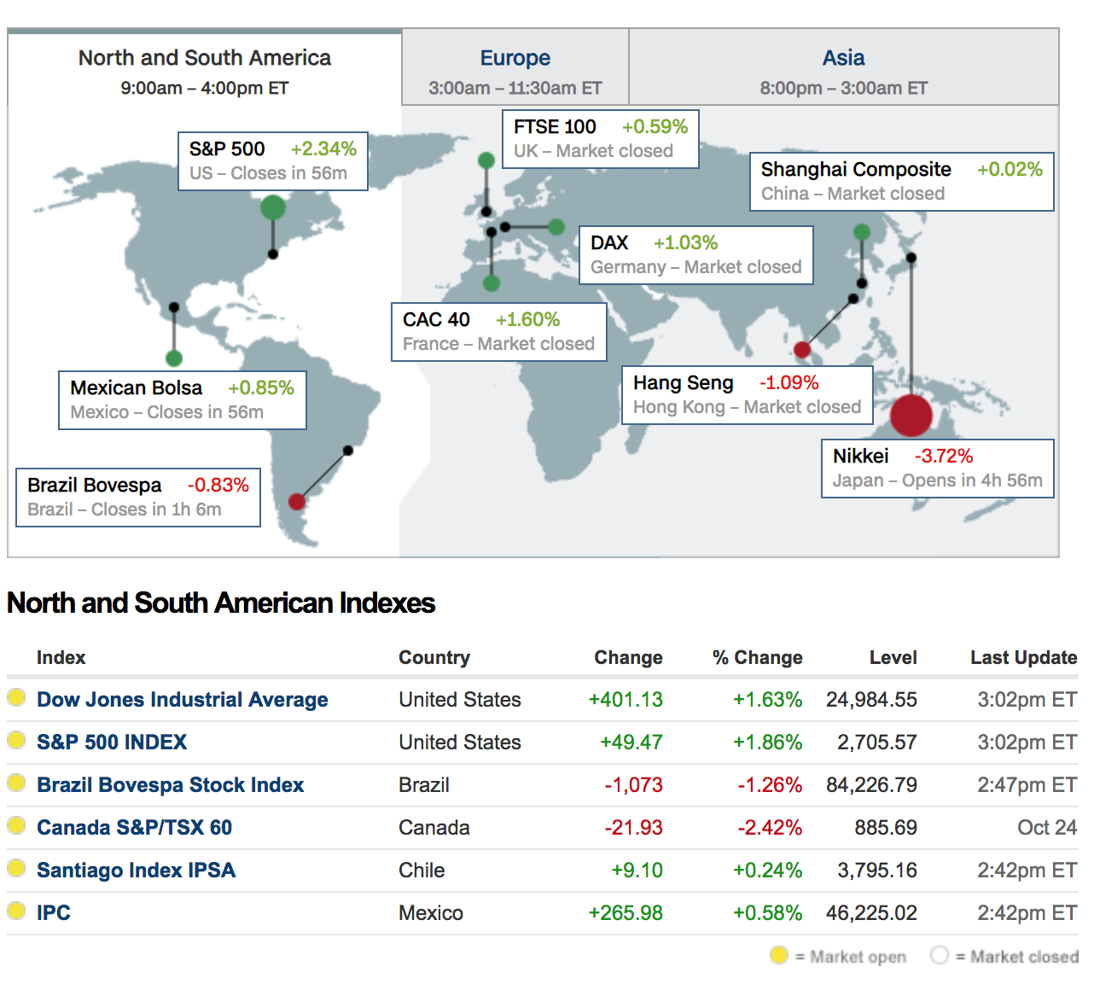Viewport: 1094px width, 990px height.
Task: Click the IPC row yellow status dot
Action: pyautogui.click(x=16, y=911)
